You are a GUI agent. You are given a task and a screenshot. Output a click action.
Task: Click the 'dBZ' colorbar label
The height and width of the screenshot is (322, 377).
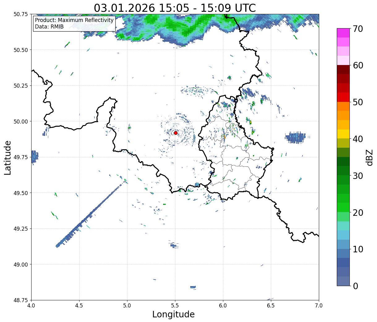pyautogui.click(x=369, y=158)
